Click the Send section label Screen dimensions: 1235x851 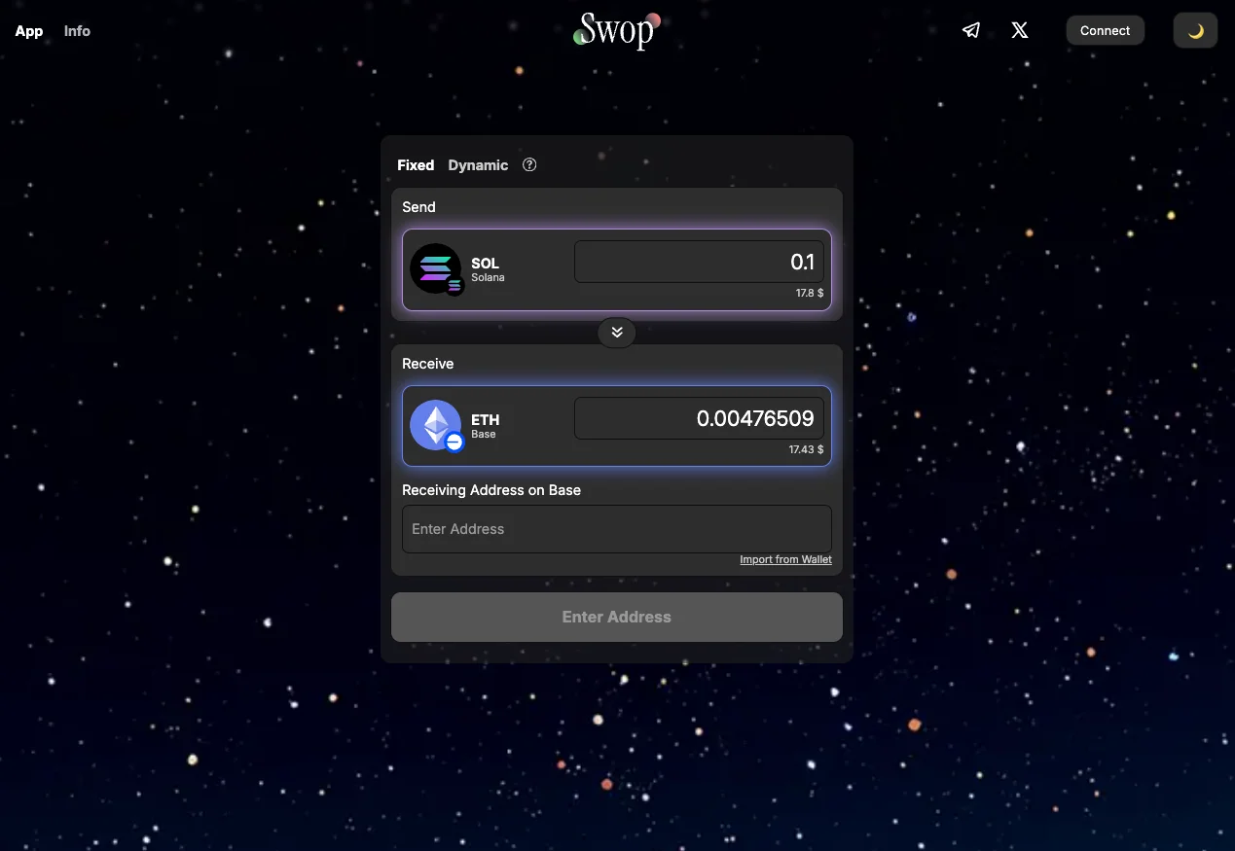[x=418, y=207]
